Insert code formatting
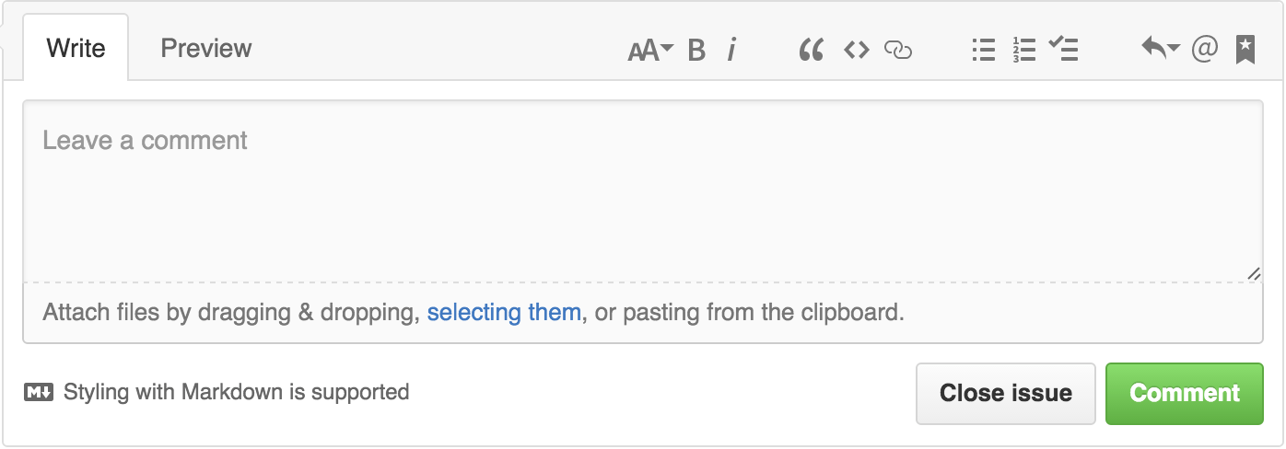Screen dimensions: 1286x449 click(x=857, y=50)
